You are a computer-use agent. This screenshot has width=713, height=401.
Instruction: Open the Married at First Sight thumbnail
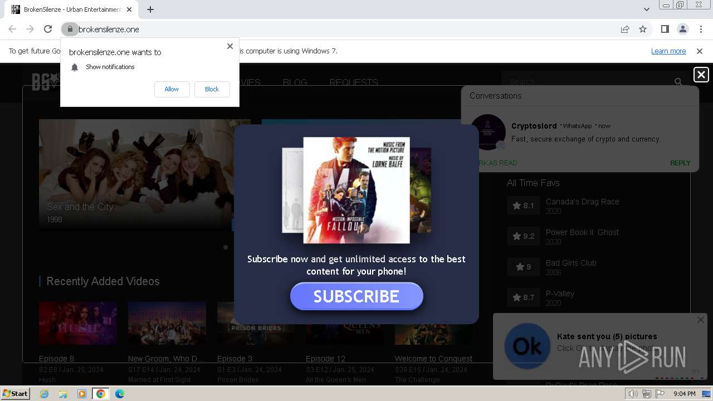167,324
